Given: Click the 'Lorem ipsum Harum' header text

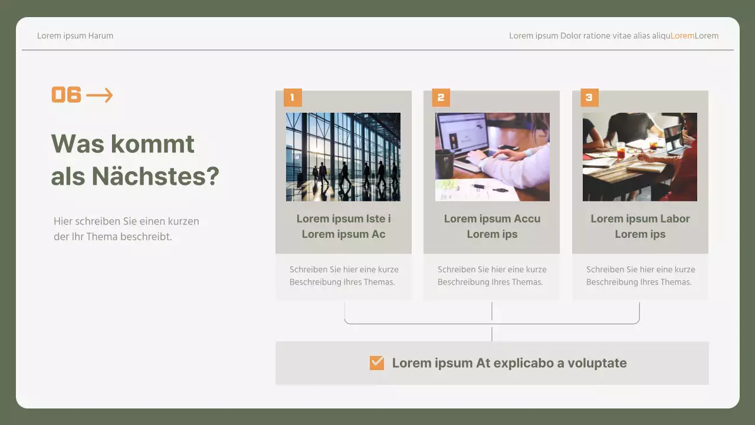Looking at the screenshot, I should point(75,35).
